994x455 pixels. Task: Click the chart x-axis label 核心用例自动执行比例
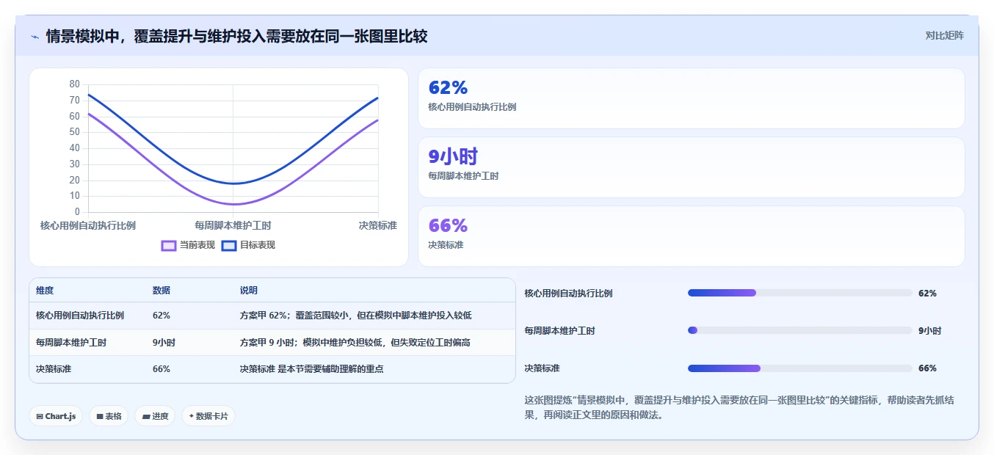(x=88, y=225)
